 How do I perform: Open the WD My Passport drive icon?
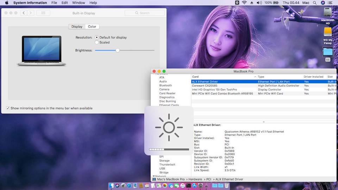coord(328,32)
